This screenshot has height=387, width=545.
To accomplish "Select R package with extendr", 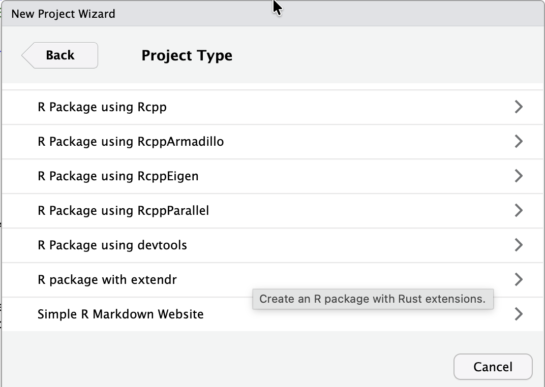I will click(107, 279).
